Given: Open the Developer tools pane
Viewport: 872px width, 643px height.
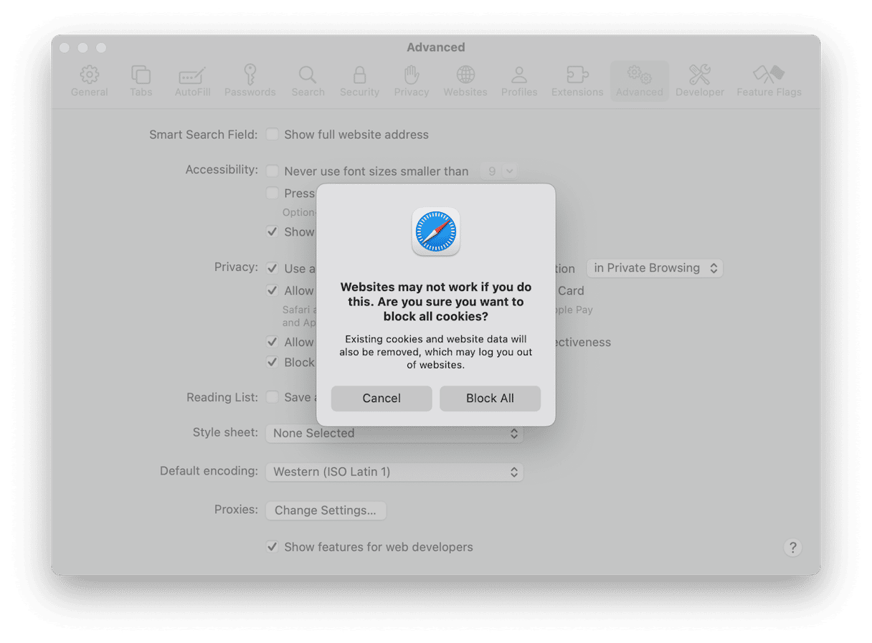Looking at the screenshot, I should (x=699, y=81).
